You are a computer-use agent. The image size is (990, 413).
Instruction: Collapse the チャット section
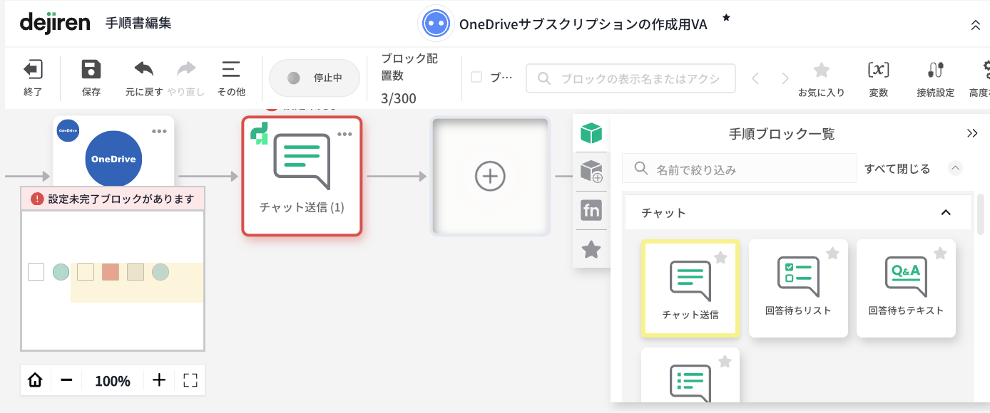pyautogui.click(x=946, y=212)
